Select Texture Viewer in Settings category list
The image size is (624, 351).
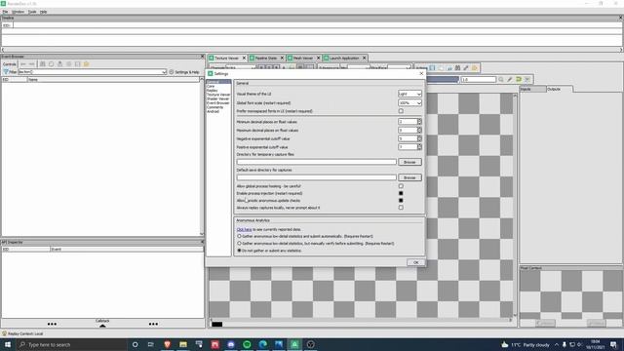(218, 95)
